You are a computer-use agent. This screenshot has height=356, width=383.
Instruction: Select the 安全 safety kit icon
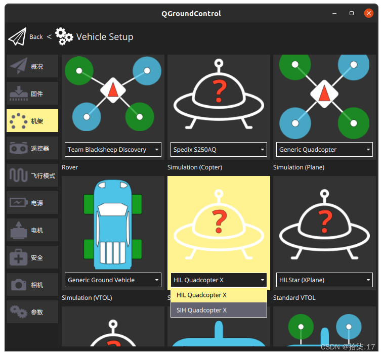[x=19, y=257]
